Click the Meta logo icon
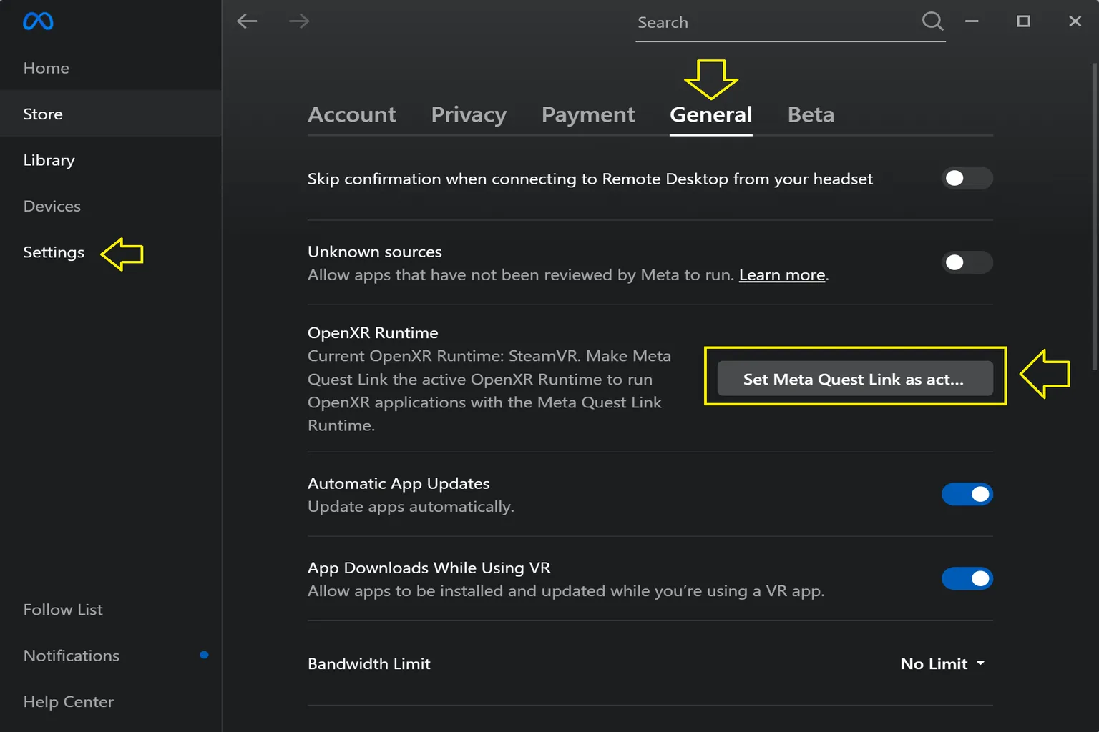The height and width of the screenshot is (732, 1099). pyautogui.click(x=38, y=21)
